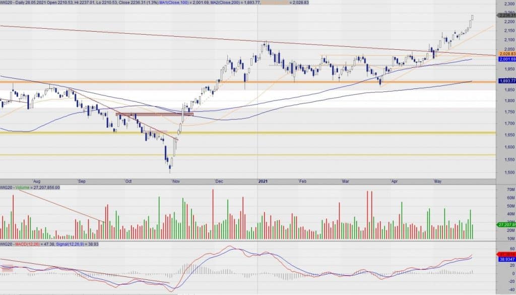This screenshot has width=516, height=295.
Task: Click the last white candle at chart top
Action: coord(472,18)
